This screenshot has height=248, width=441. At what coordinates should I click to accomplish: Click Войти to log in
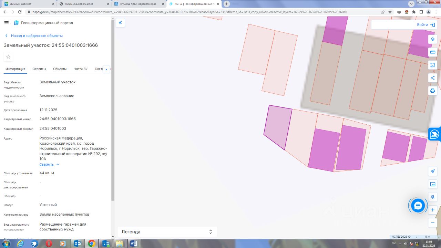[426, 25]
